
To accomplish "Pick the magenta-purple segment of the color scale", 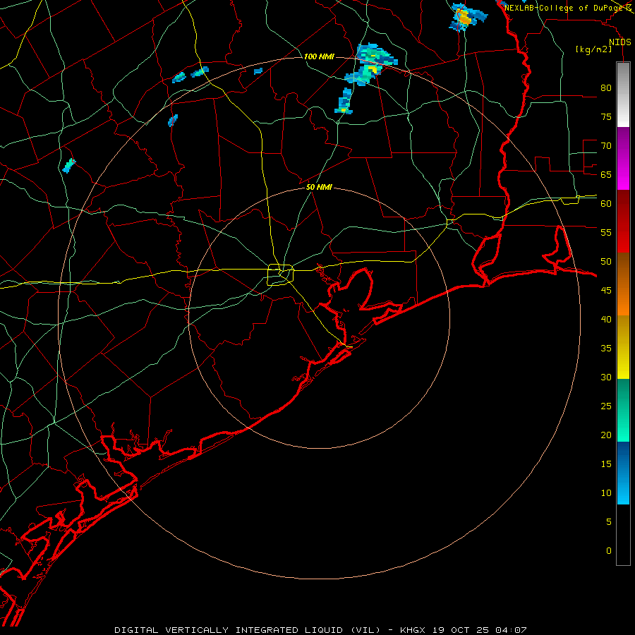I will (x=623, y=158).
